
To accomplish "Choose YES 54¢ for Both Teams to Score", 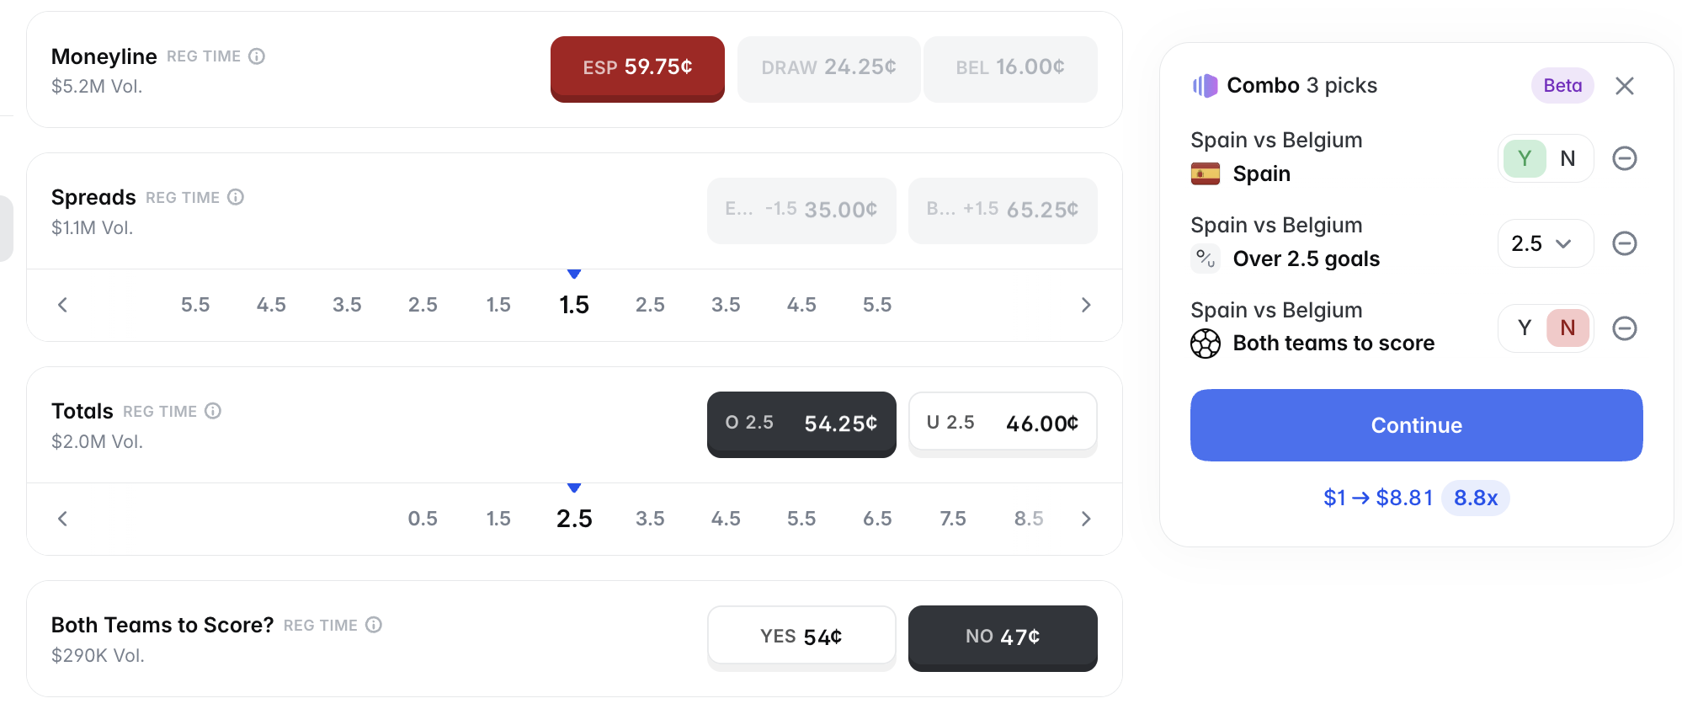I will pos(801,637).
